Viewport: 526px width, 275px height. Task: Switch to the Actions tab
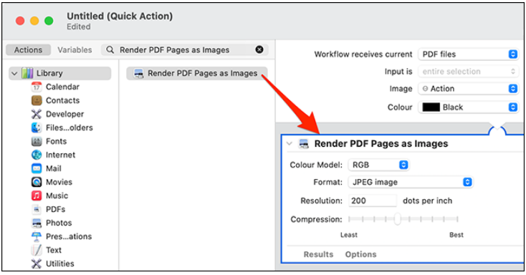coord(28,50)
